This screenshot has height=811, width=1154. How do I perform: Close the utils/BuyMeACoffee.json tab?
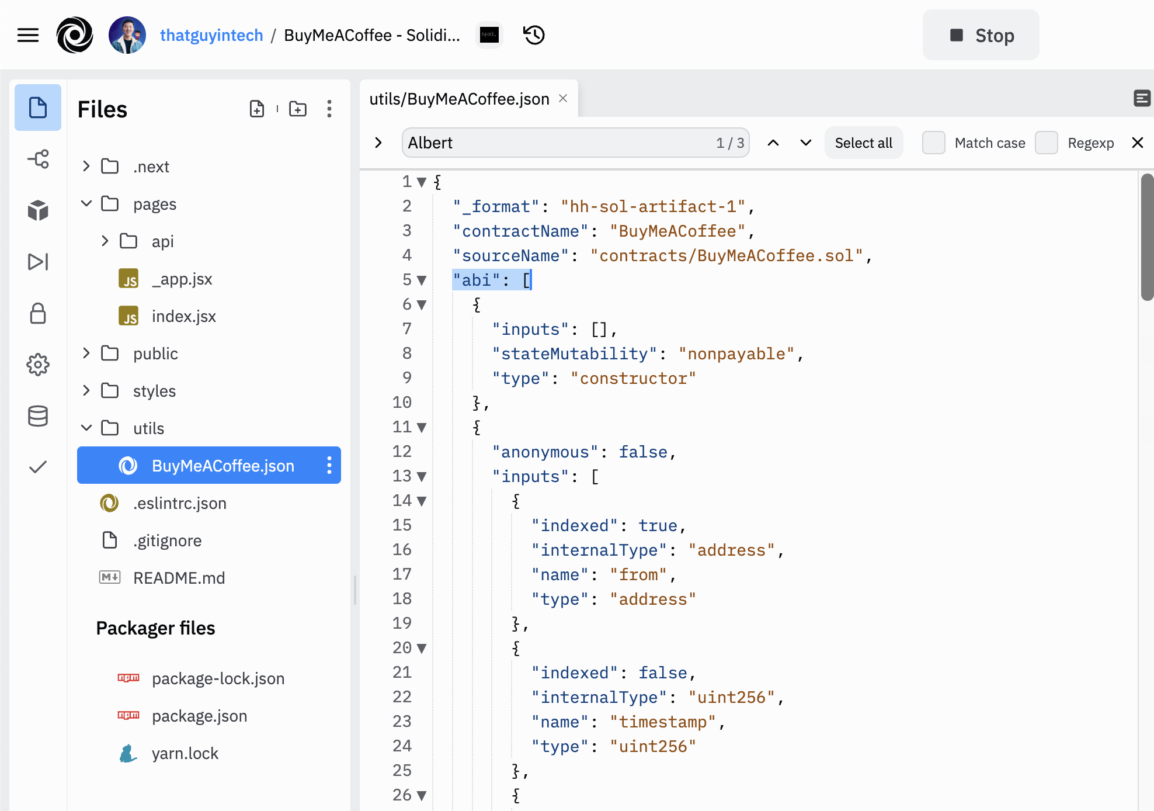click(563, 98)
